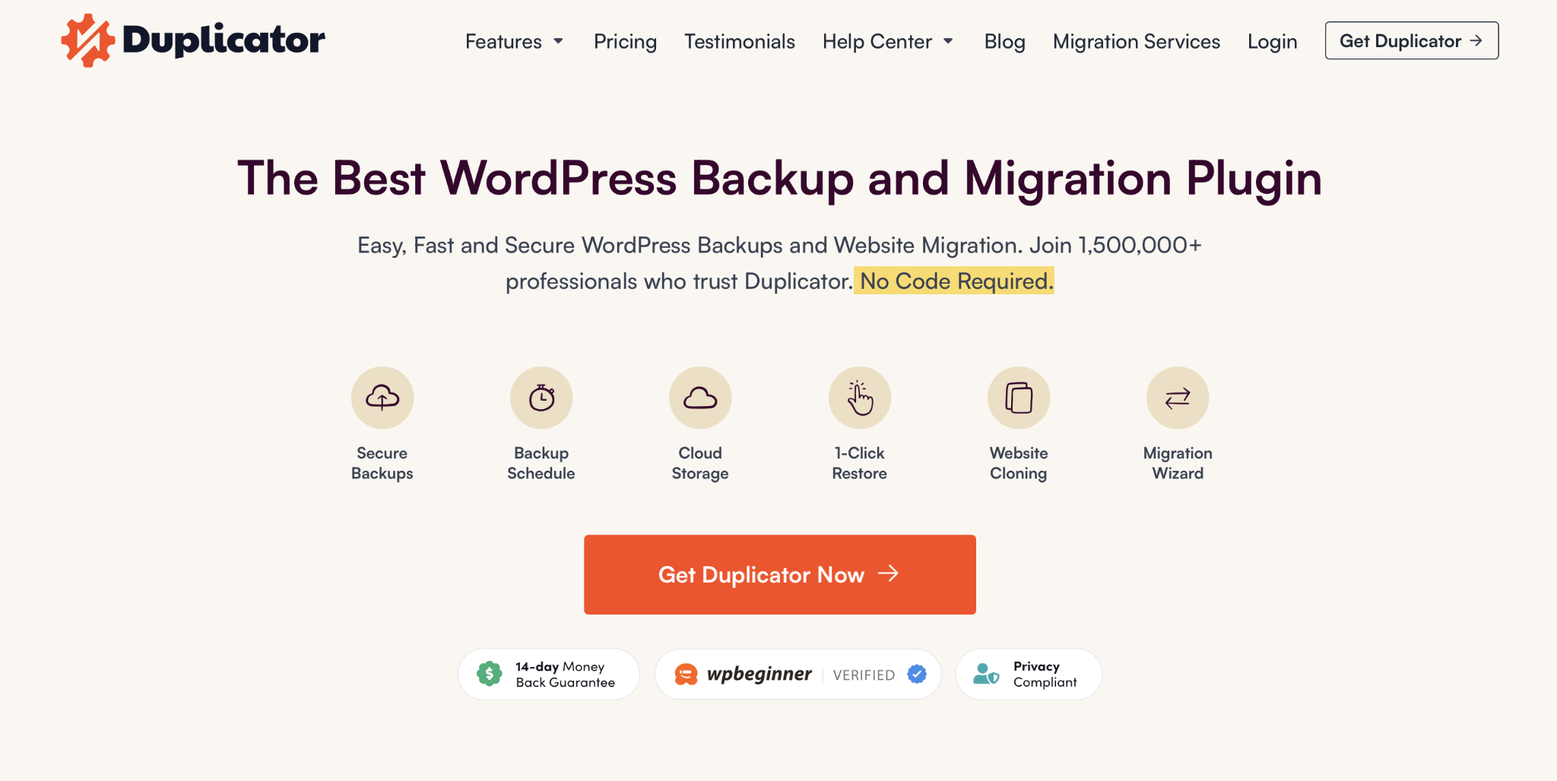Open the Pricing page from navigation
The image size is (1557, 781).
tap(625, 41)
